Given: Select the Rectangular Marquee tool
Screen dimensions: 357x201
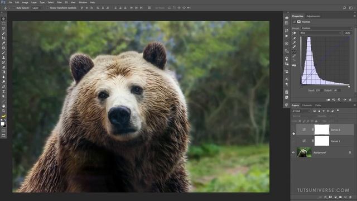Looking at the screenshot, I should point(3,23).
